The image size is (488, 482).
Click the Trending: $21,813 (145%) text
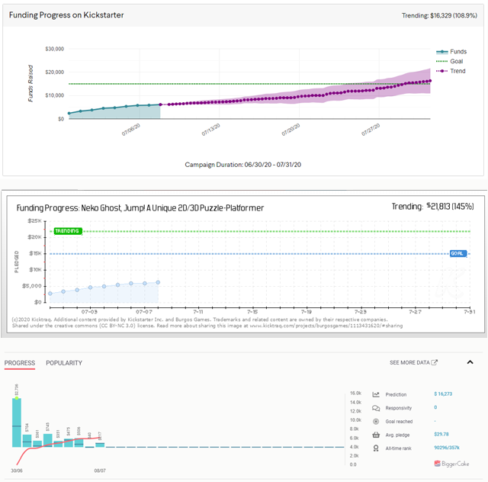pyautogui.click(x=432, y=207)
